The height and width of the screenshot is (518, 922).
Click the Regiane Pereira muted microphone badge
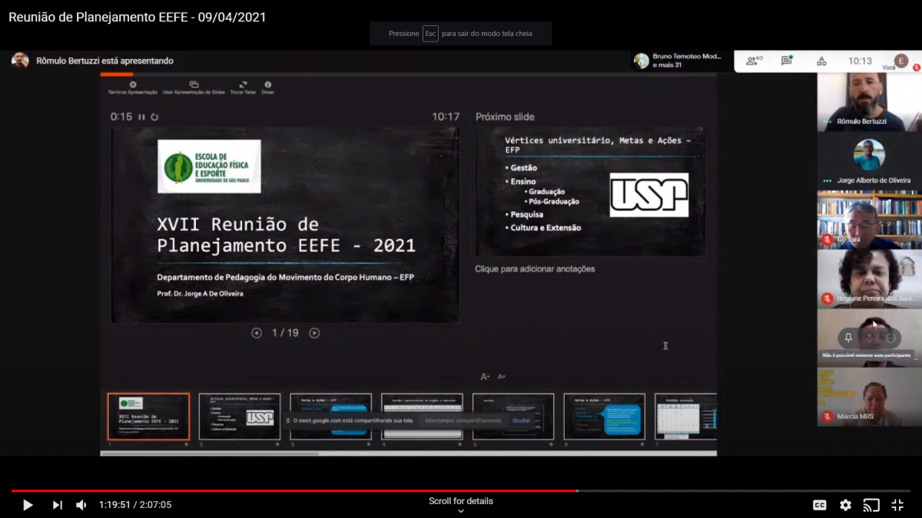(x=827, y=299)
